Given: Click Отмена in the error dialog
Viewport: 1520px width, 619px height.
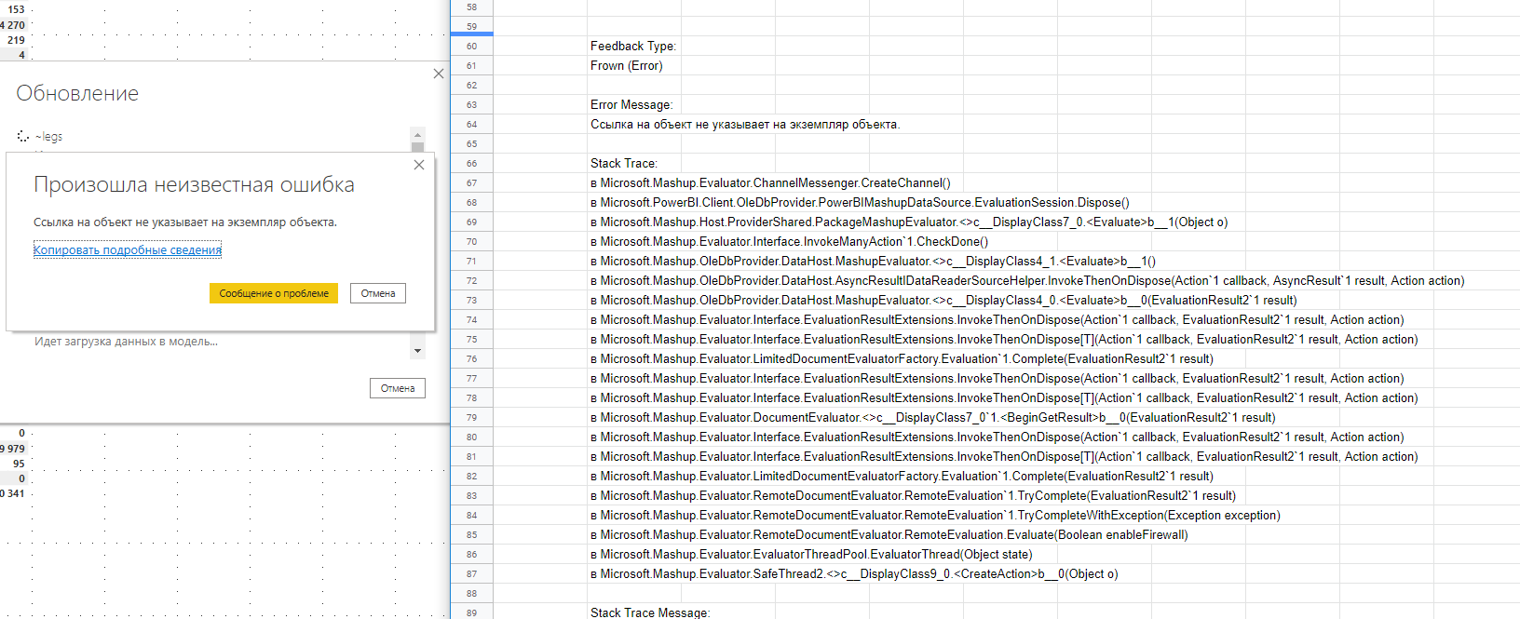Looking at the screenshot, I should coord(378,293).
